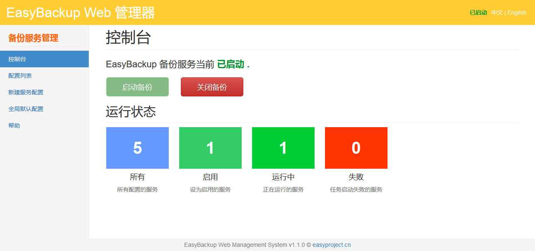The height and width of the screenshot is (251, 535).
Task: Click the 控制台 page heading
Action: [x=128, y=37]
